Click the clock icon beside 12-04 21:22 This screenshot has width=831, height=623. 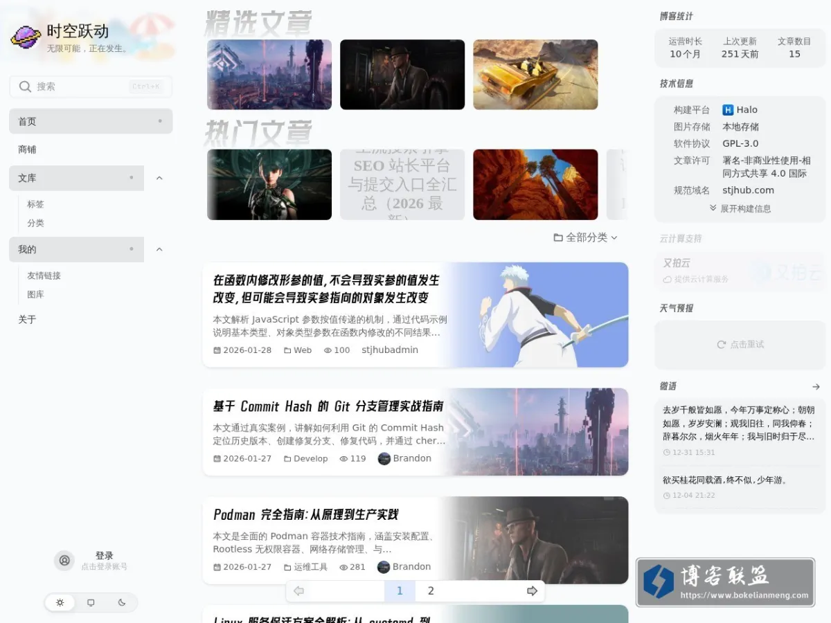coord(667,496)
